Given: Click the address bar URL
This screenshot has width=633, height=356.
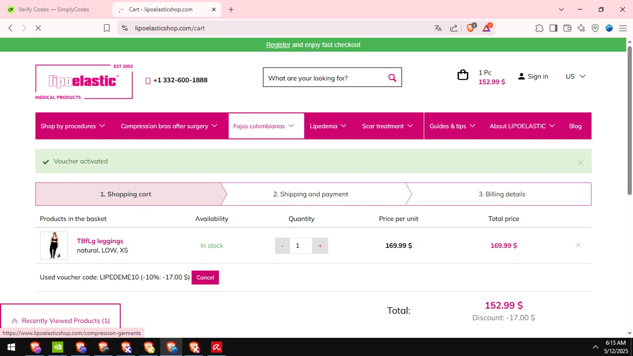Looking at the screenshot, I should pyautogui.click(x=170, y=28).
